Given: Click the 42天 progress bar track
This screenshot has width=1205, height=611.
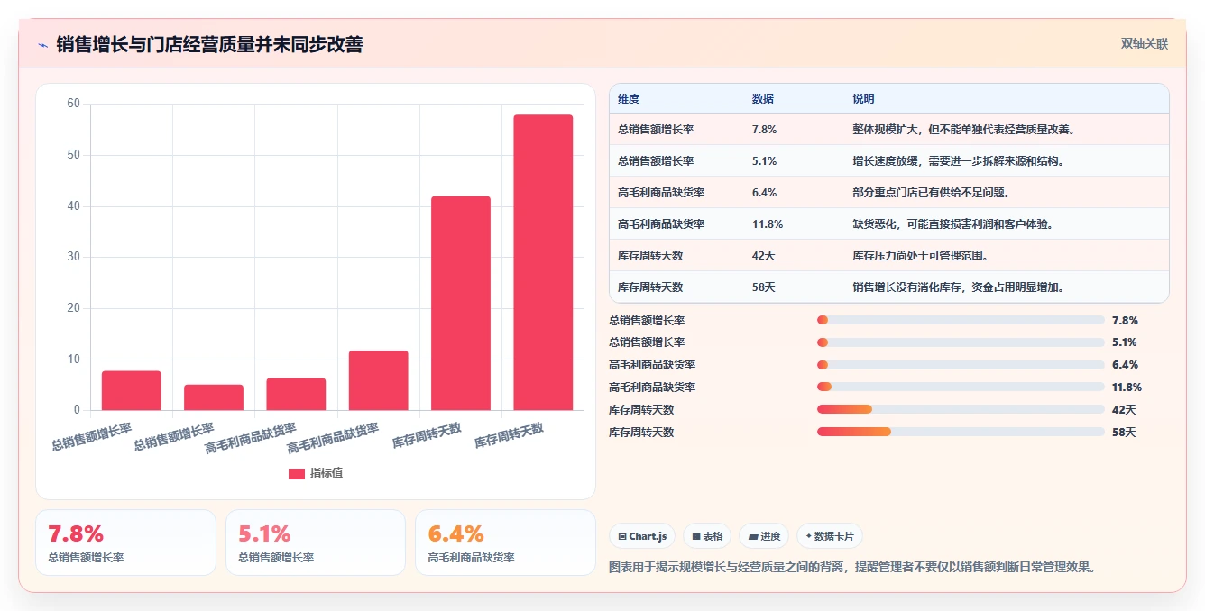Looking at the screenshot, I should click(961, 409).
